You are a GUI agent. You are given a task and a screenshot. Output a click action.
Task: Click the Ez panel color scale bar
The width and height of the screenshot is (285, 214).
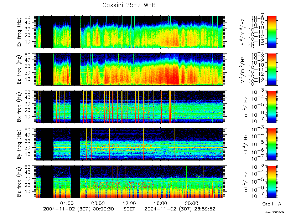pyautogui.click(x=271, y=69)
